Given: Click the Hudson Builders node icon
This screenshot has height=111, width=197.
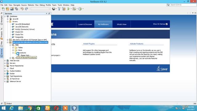Looking at the screenshot, I should click(x=8, y=71).
